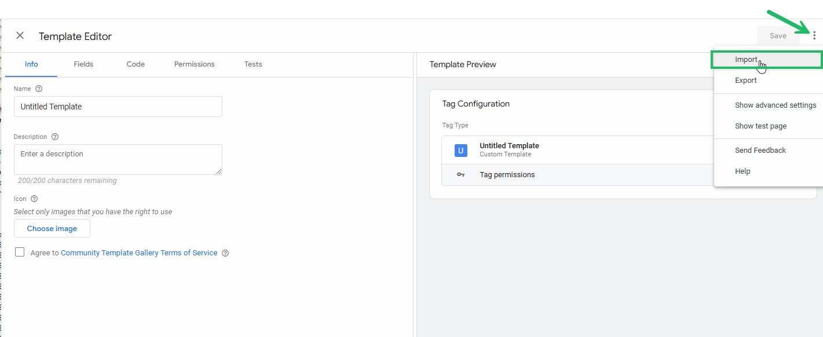Close the Template Editor with X icon
Screen dimensions: 823x337
pos(20,36)
